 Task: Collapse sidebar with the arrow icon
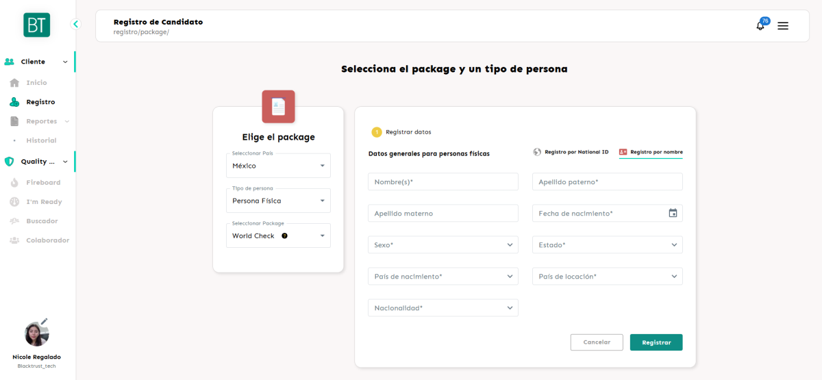coord(75,24)
